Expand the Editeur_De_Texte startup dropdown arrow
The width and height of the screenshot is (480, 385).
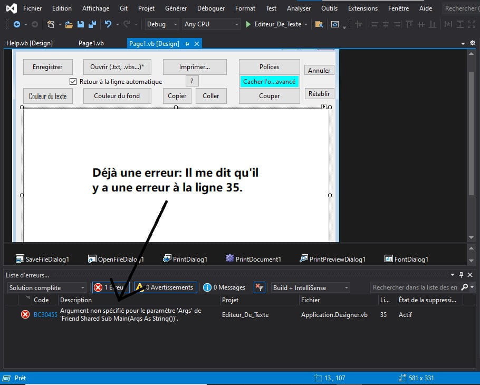[x=306, y=24]
